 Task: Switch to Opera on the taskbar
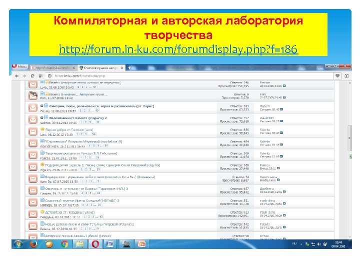click(x=95, y=244)
